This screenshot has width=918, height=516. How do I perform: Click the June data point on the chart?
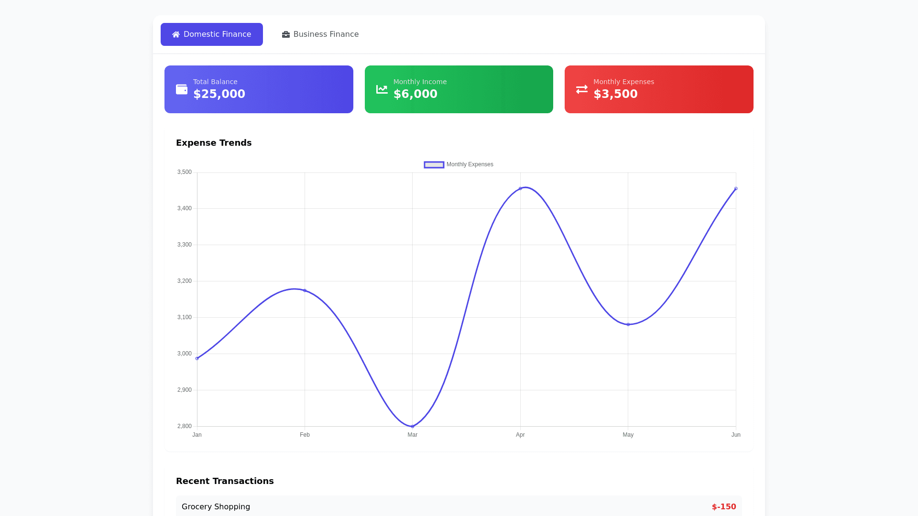(x=736, y=189)
